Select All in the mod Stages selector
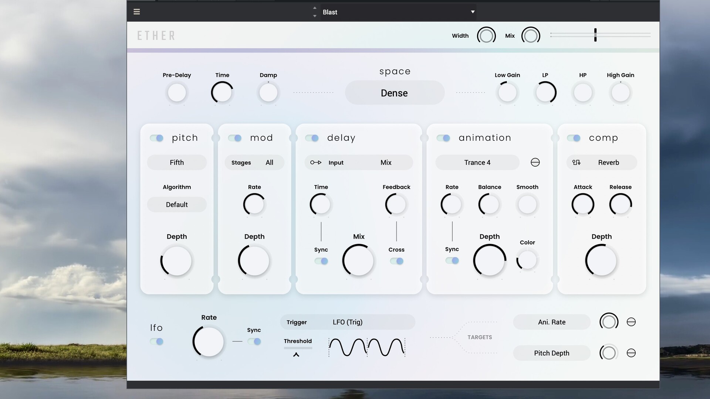This screenshot has width=710, height=399. click(x=269, y=163)
